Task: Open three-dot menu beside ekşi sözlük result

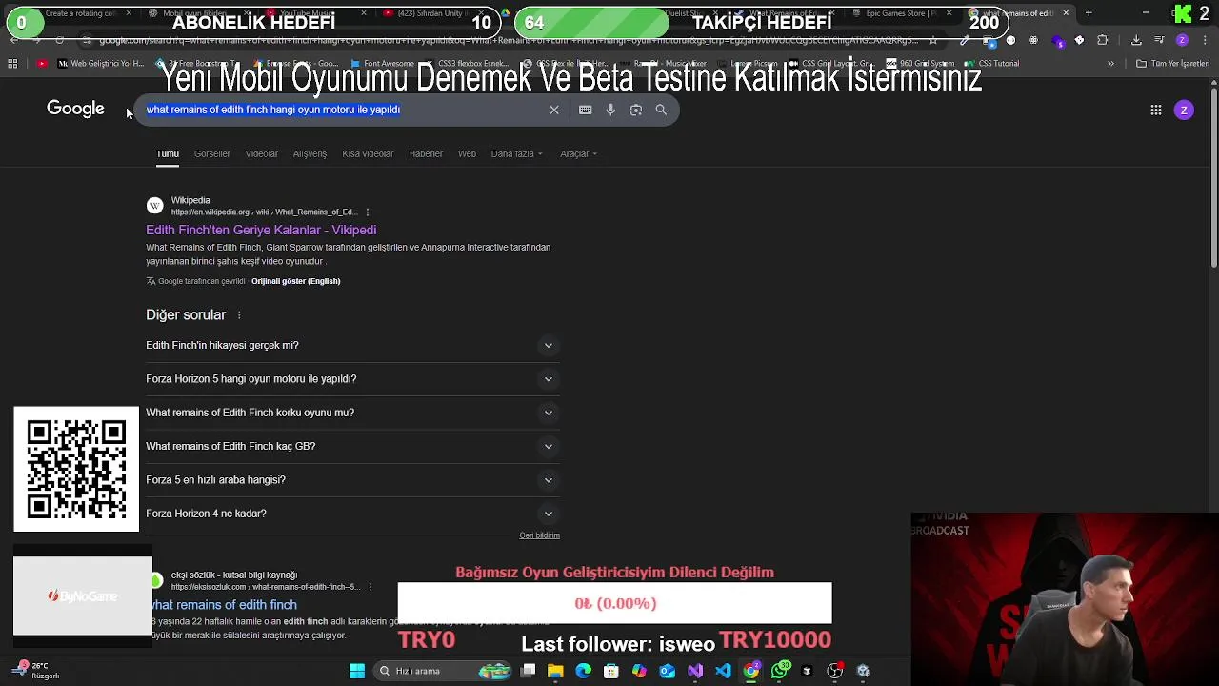Action: click(370, 587)
